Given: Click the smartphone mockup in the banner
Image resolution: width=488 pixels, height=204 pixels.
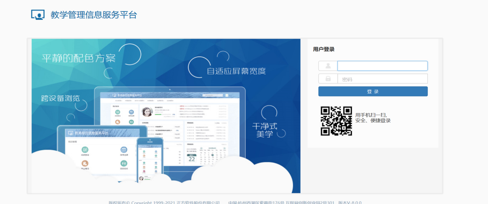Looking at the screenshot, I should (x=150, y=160).
